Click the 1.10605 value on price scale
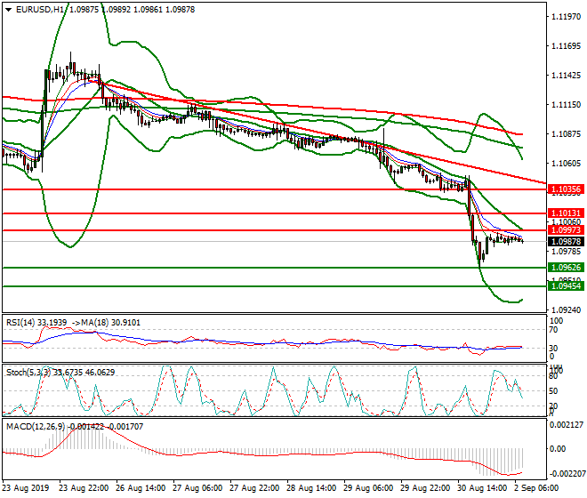Screen dimensions: 587x498 [x=566, y=163]
